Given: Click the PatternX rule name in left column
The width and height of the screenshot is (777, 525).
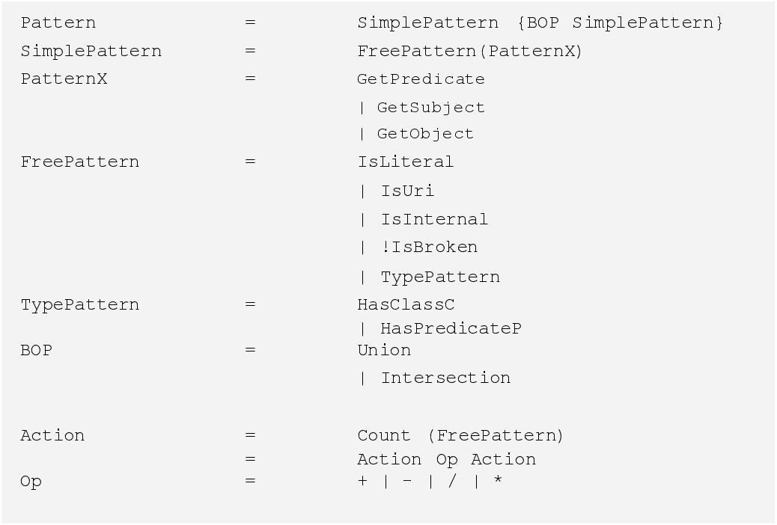Looking at the screenshot, I should 64,79.
